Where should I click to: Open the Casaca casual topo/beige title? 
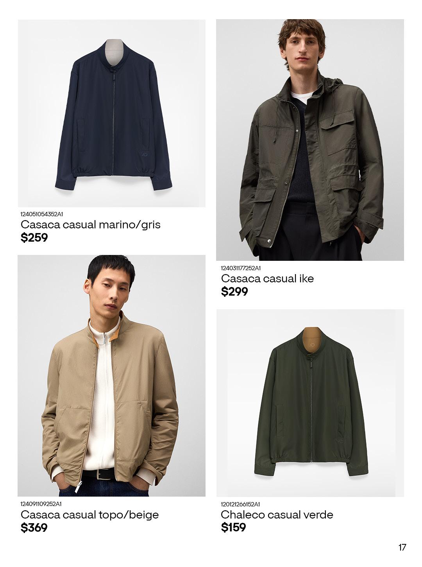click(90, 514)
